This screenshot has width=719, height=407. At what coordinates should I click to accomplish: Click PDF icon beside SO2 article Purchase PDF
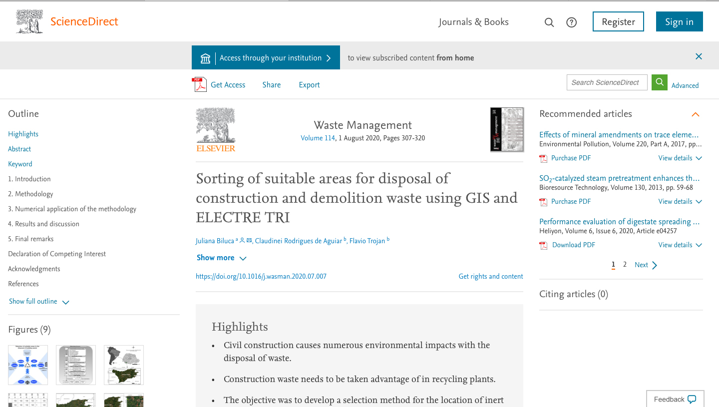[x=544, y=202]
